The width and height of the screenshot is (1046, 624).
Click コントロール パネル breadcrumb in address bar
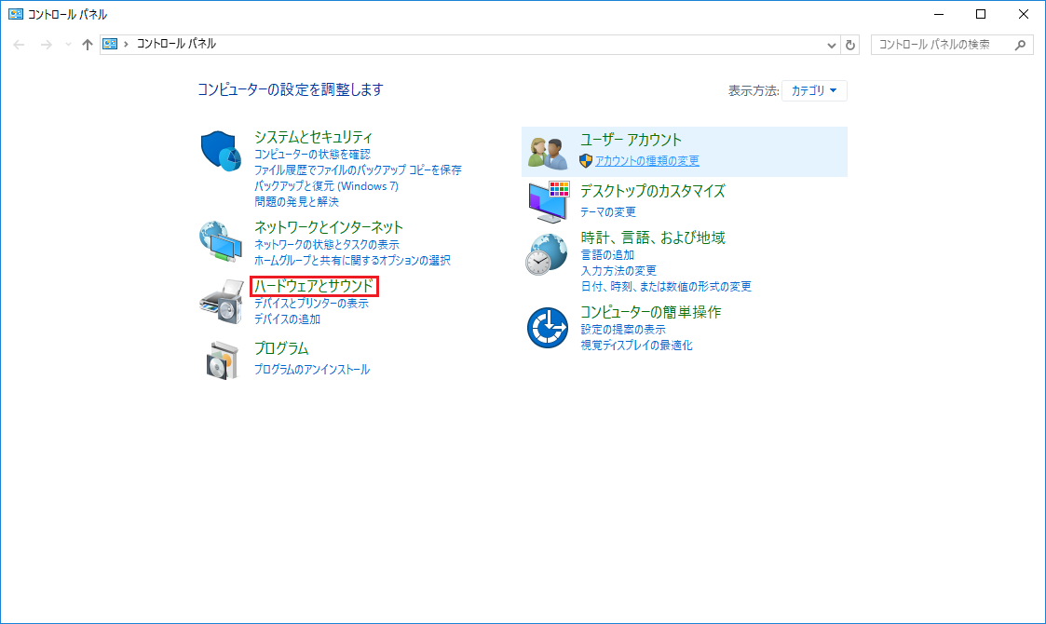pyautogui.click(x=176, y=44)
